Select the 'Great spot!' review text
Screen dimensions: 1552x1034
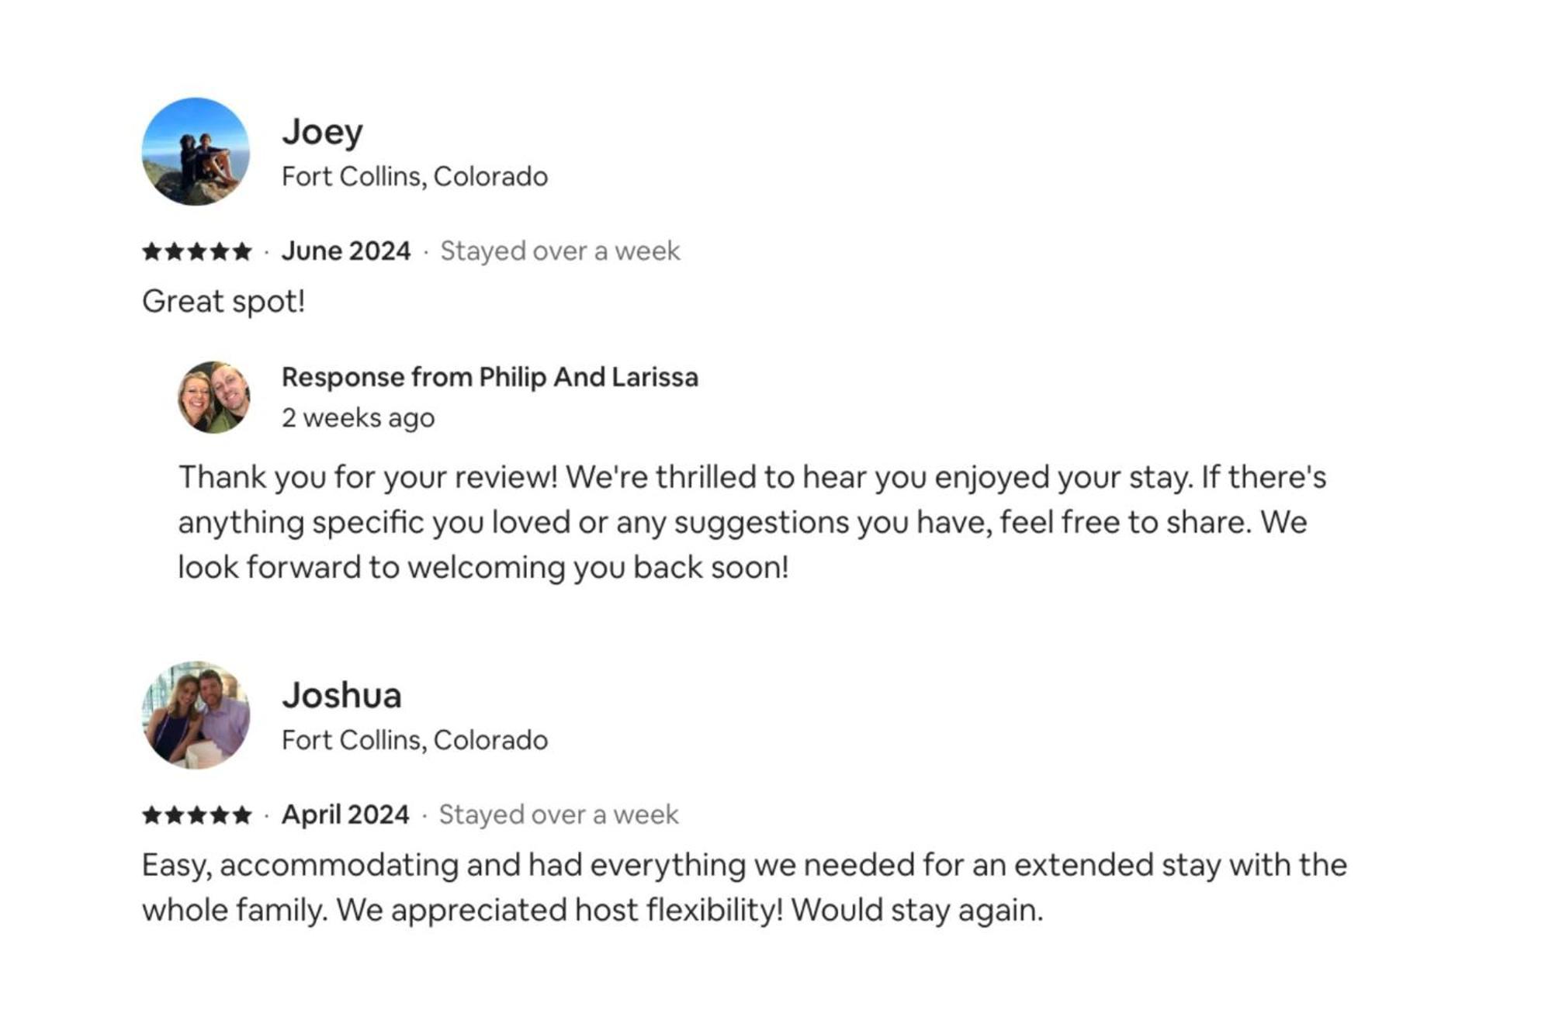[223, 301]
